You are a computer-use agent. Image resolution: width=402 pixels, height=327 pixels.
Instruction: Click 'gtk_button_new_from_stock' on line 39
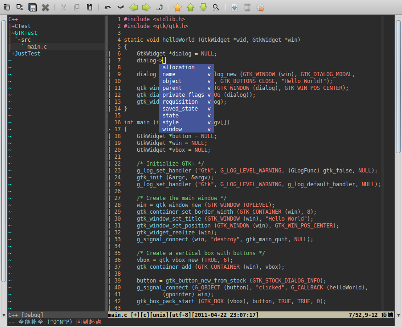tap(206, 281)
